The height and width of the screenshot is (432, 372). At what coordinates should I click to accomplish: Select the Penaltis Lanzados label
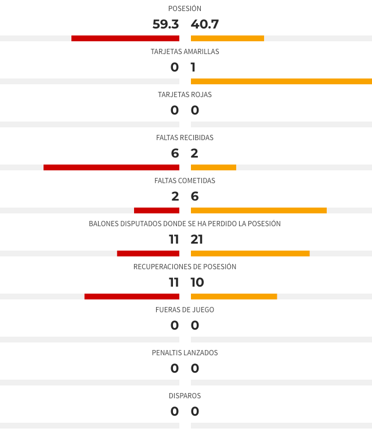[185, 353]
